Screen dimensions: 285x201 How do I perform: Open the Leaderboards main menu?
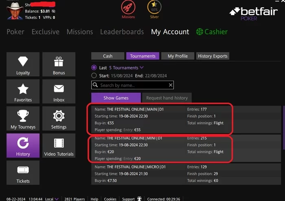point(122,32)
